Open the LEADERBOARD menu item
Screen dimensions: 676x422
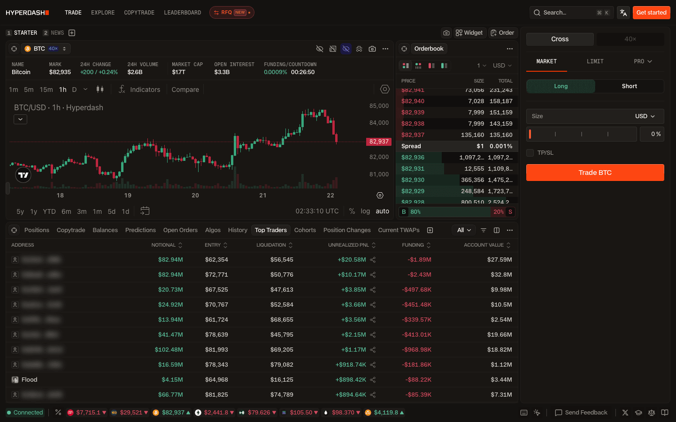tap(183, 13)
